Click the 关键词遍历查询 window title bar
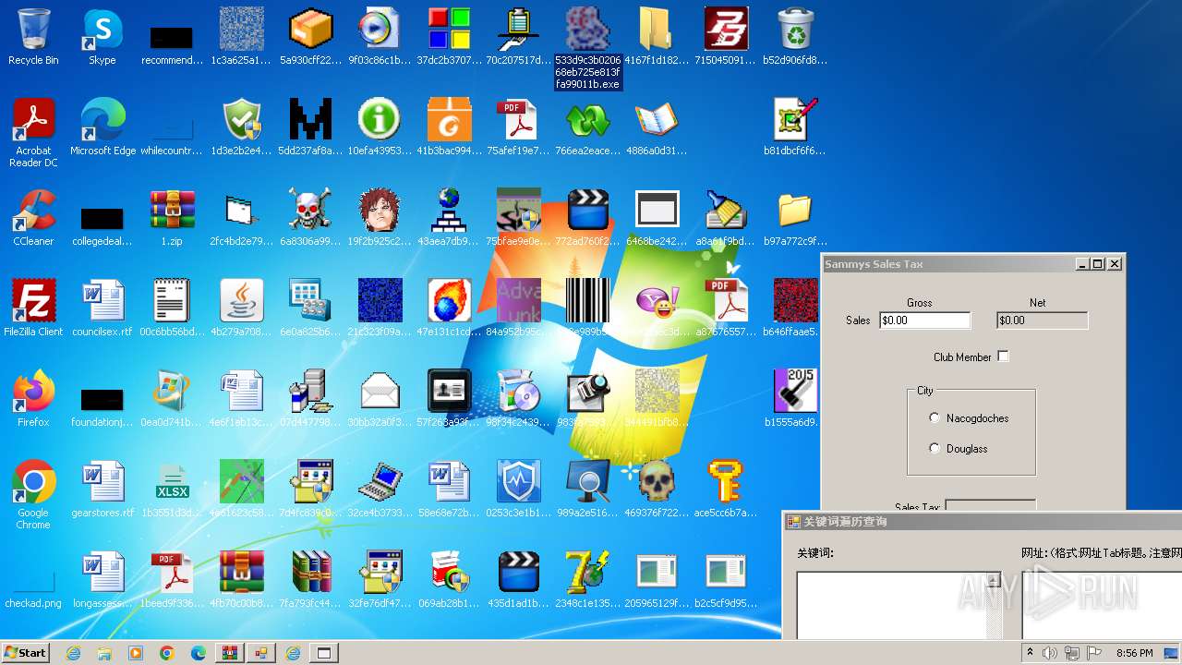Viewport: 1182px width, 665px height. point(983,522)
